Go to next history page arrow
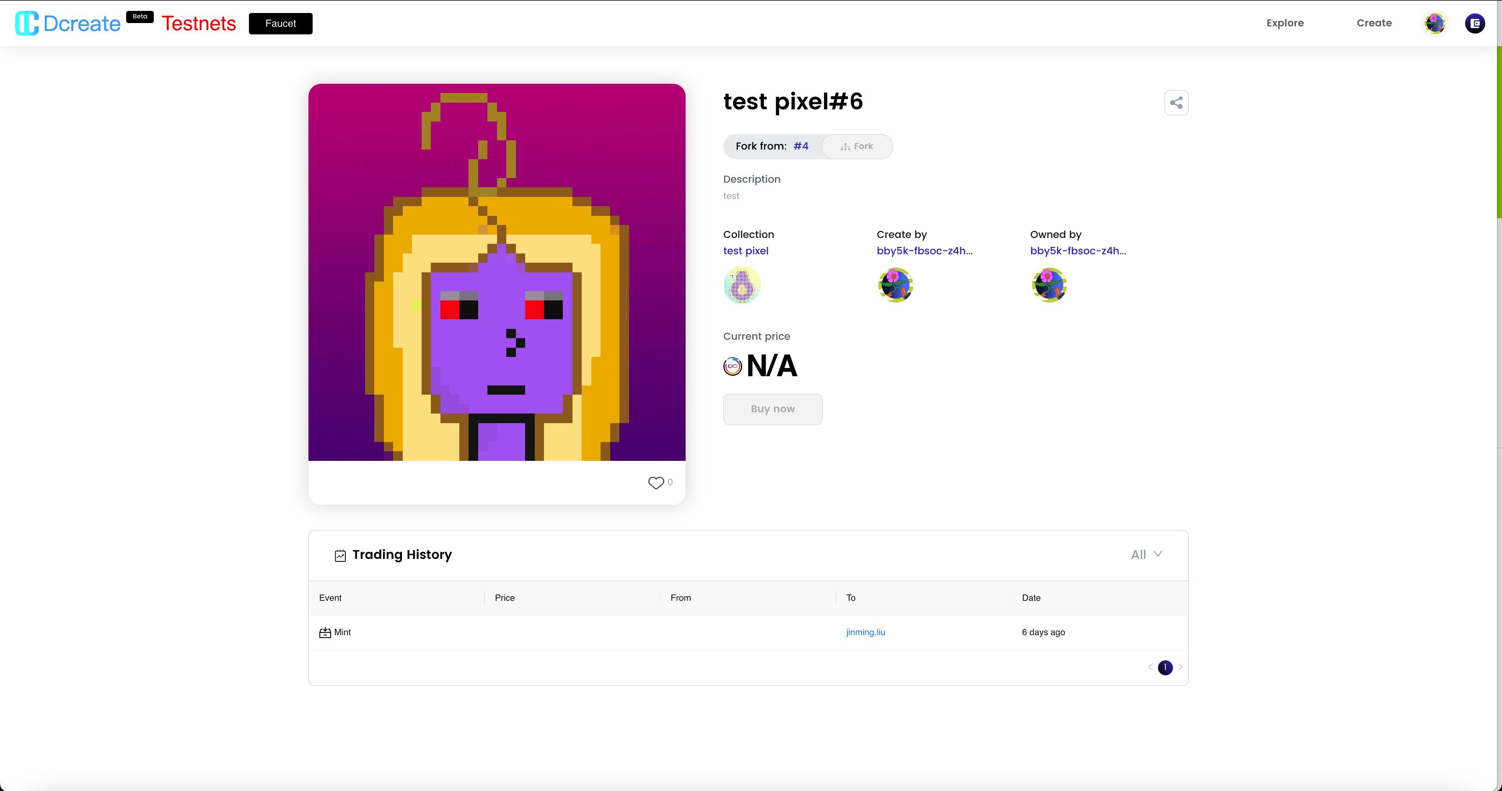The height and width of the screenshot is (791, 1502). click(1180, 667)
